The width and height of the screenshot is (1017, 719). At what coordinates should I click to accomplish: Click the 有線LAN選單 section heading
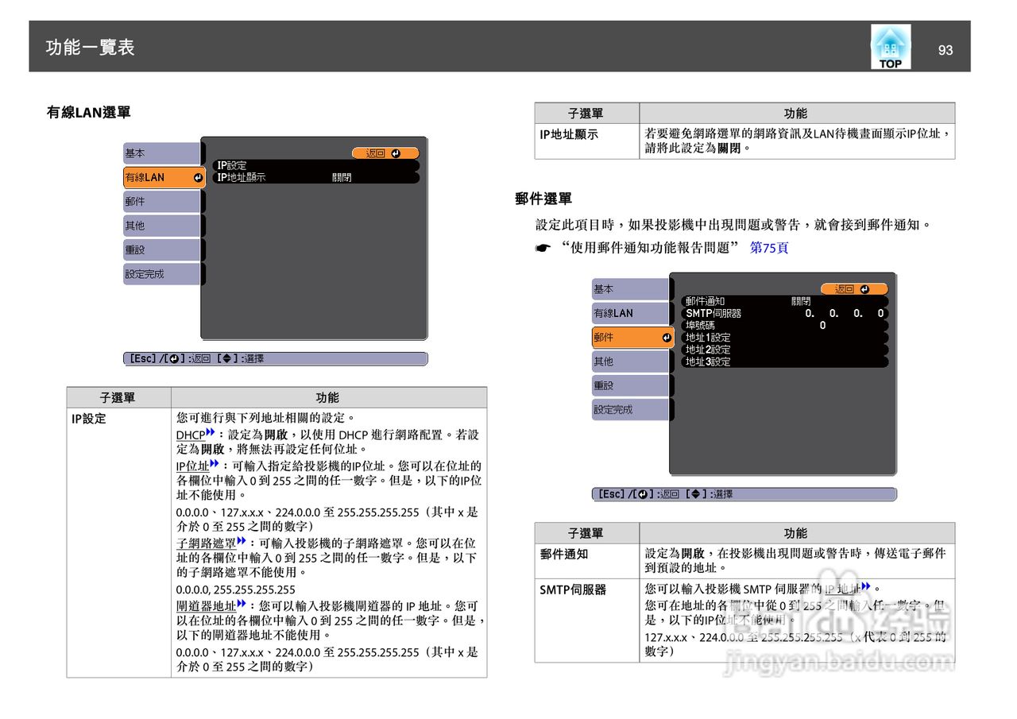coord(89,113)
